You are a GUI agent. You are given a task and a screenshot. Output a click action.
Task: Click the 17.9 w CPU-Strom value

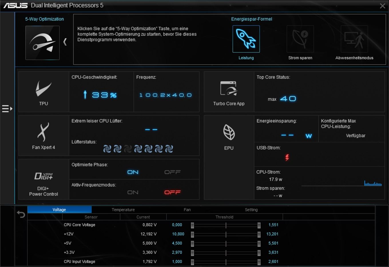coord(275,179)
